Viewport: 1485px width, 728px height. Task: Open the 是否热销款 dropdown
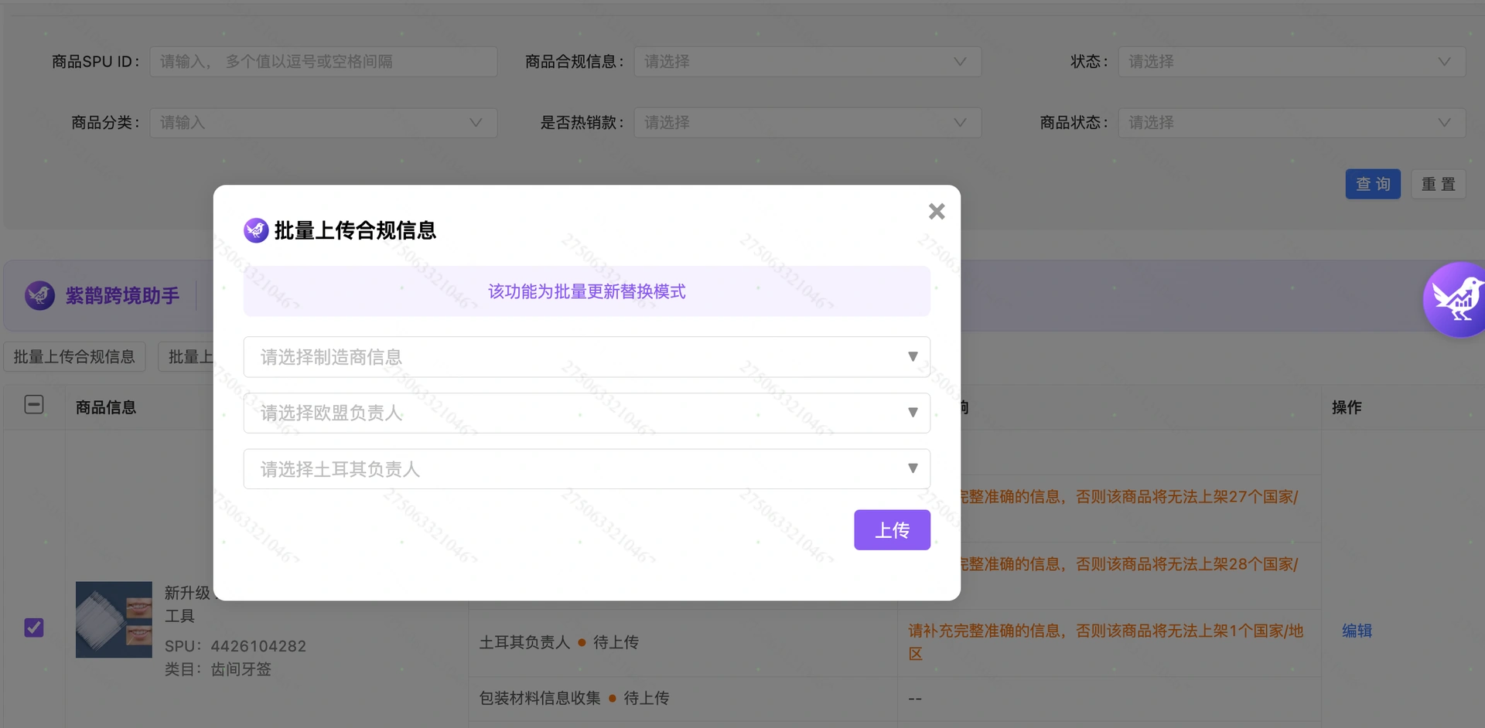[x=807, y=123]
